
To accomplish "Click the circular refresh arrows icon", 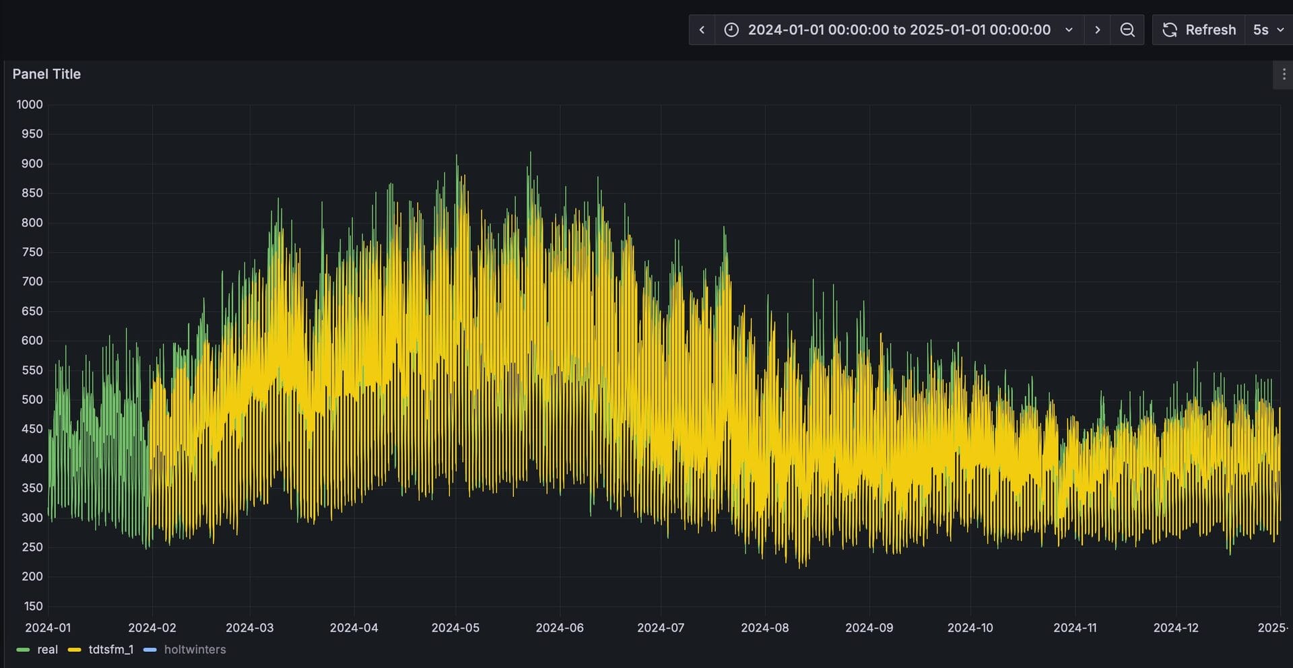I will pos(1170,30).
